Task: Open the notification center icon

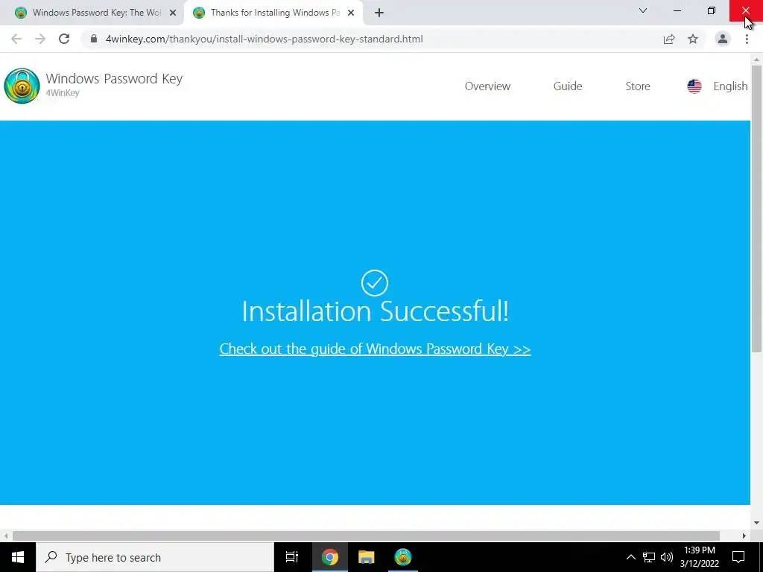Action: (x=738, y=557)
